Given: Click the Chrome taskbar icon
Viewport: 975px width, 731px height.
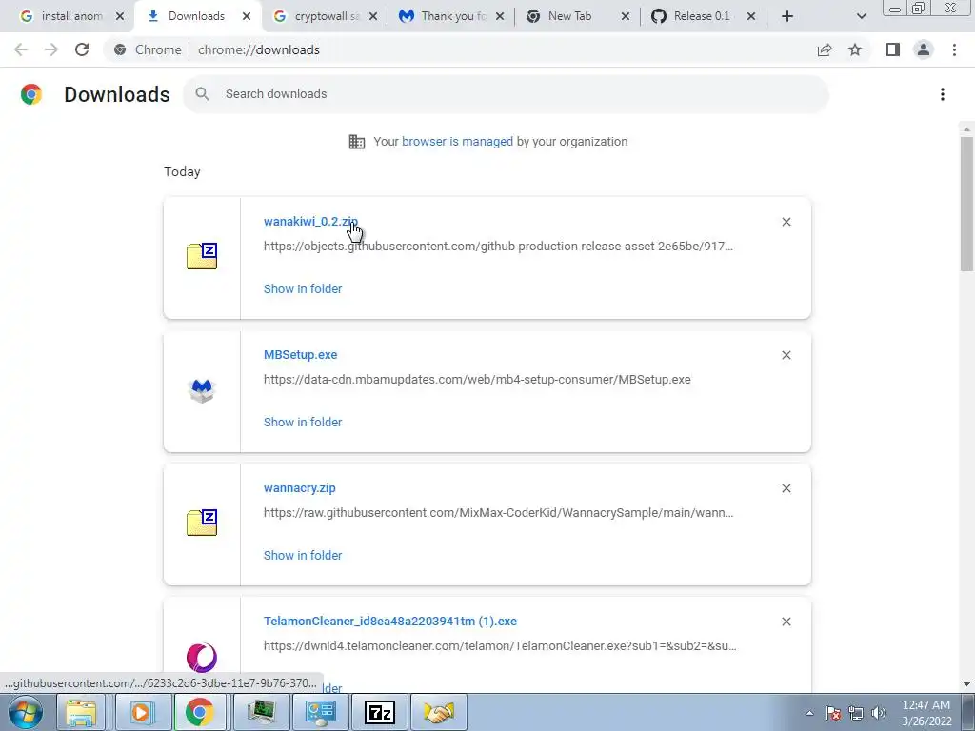Looking at the screenshot, I should (199, 712).
